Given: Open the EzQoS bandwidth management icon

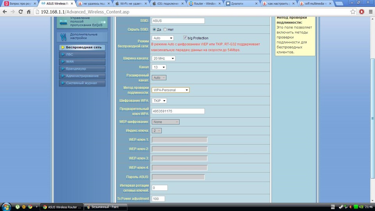Looking at the screenshot, I should click(63, 22).
